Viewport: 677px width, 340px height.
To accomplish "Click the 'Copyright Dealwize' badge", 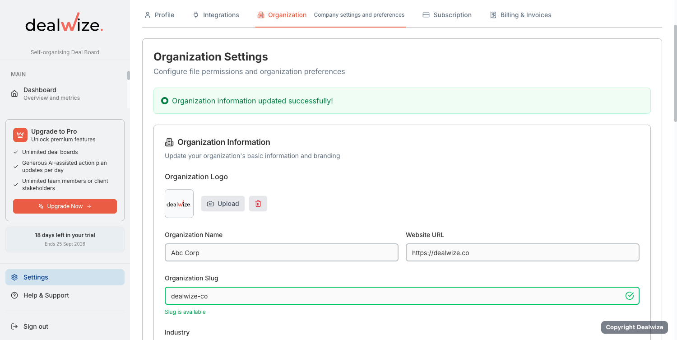I will [635, 327].
